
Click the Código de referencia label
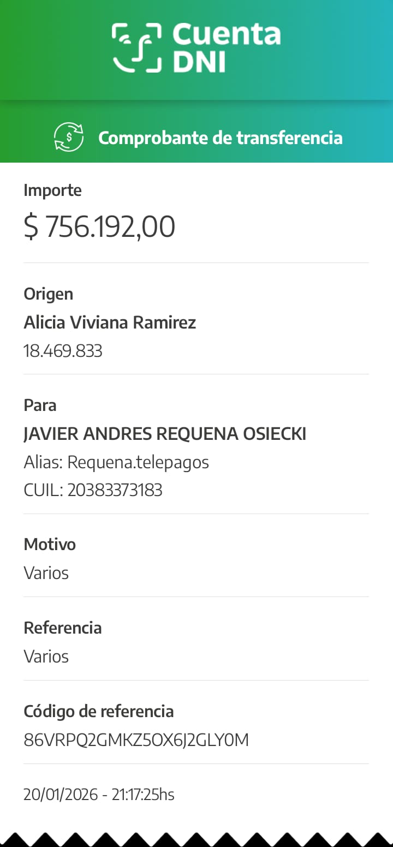coord(99,711)
